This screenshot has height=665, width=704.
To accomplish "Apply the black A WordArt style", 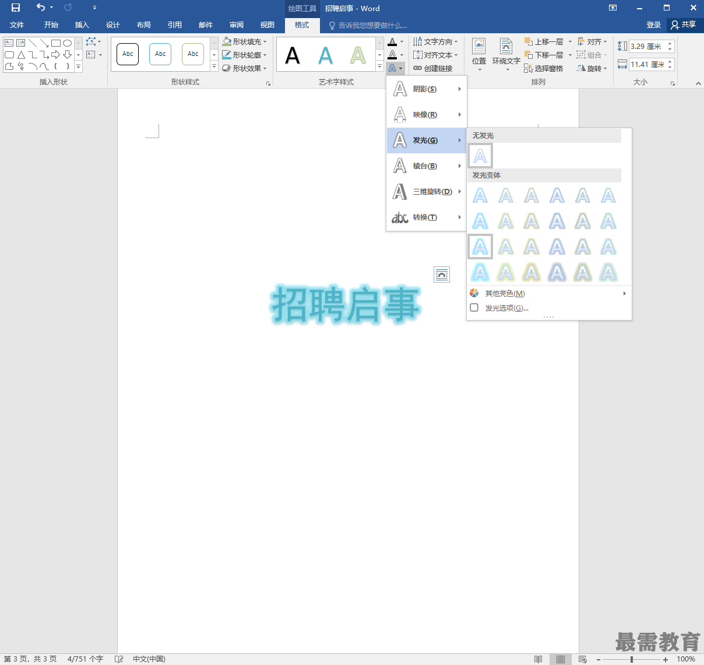I will point(293,55).
